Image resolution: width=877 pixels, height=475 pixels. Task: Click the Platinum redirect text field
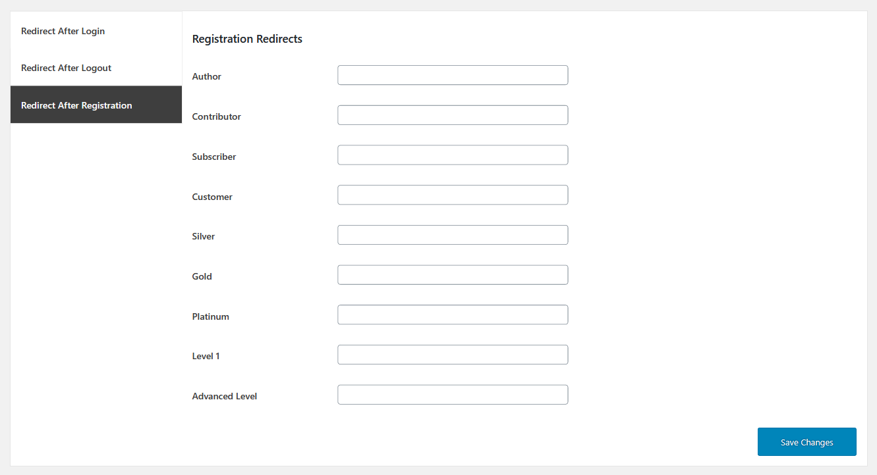click(x=453, y=315)
